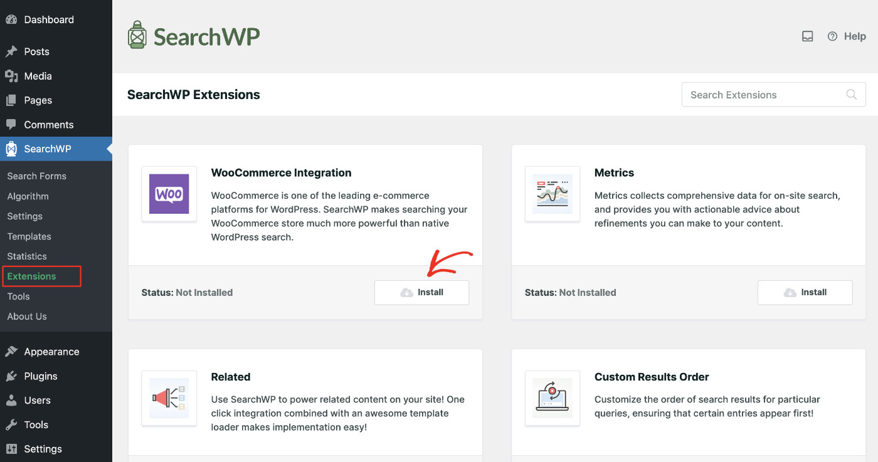Open the notifications inbox icon near Help
Image resolution: width=878 pixels, height=462 pixels.
click(x=807, y=36)
